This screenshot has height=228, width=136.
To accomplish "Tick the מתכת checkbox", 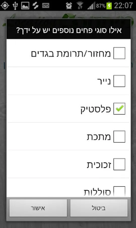I will [x=119, y=137].
